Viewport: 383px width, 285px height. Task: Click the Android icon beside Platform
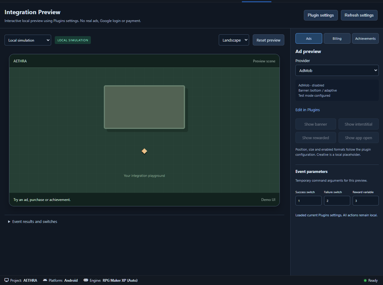pyautogui.click(x=45, y=280)
